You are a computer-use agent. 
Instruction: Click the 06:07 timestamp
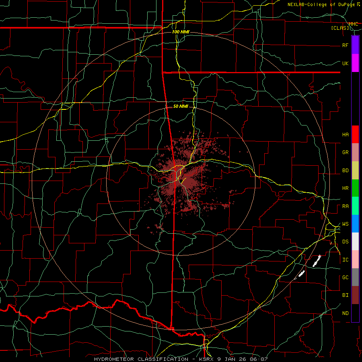[258, 359]
